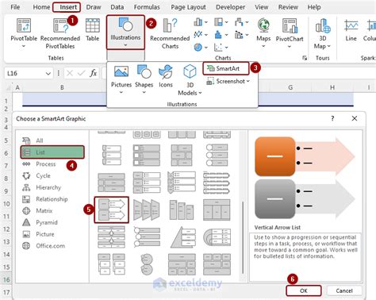Open the Shapes gallery

[144, 79]
